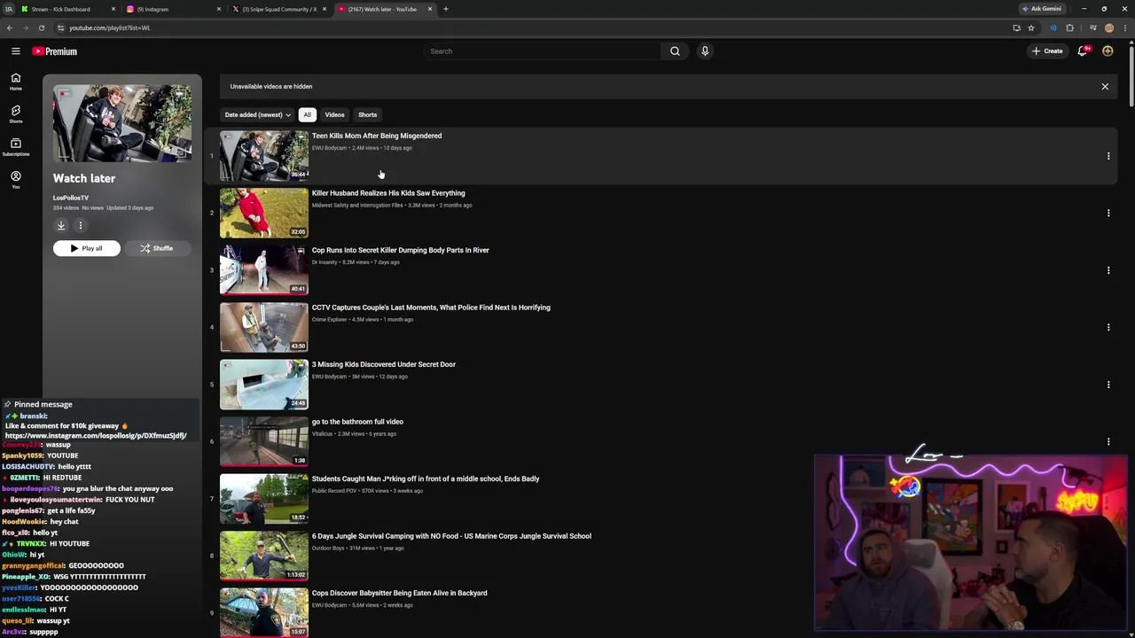
Task: Select the All filter chip
Action: click(x=307, y=114)
